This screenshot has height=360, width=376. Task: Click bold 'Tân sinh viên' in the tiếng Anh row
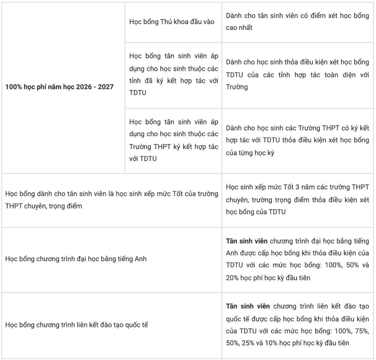point(247,241)
